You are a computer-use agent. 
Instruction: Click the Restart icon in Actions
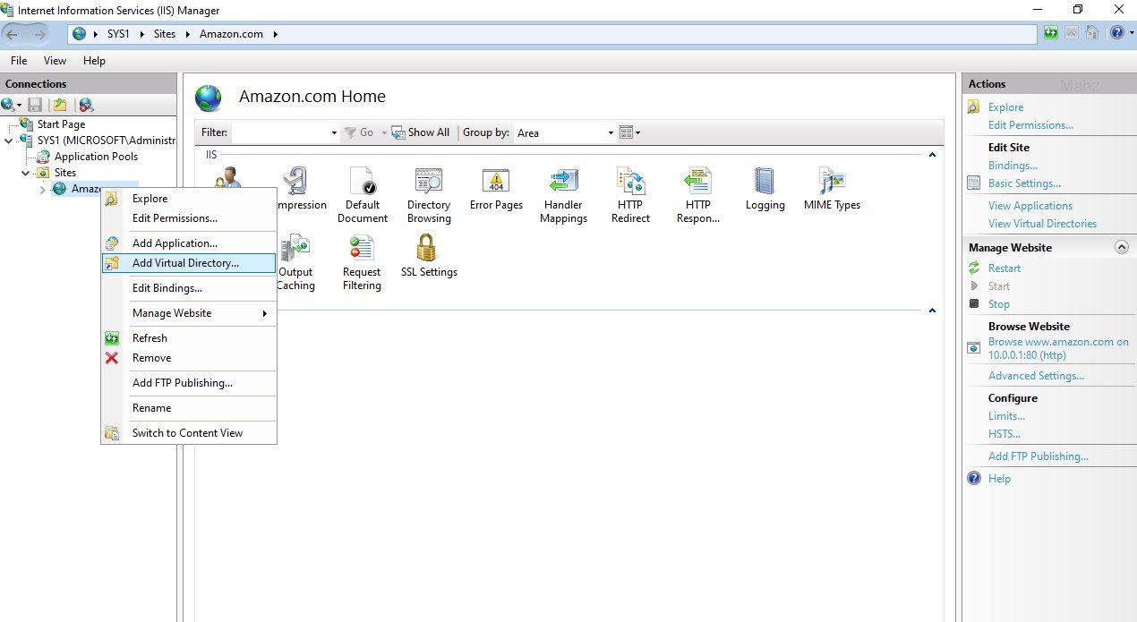click(974, 268)
